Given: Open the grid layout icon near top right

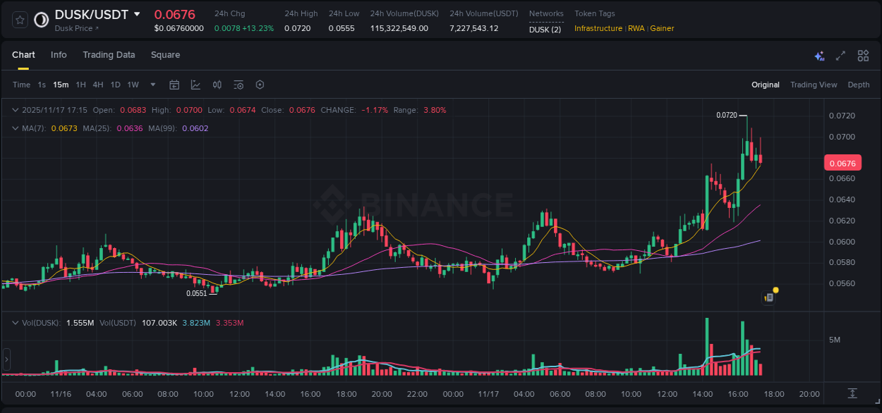Looking at the screenshot, I should (x=863, y=56).
